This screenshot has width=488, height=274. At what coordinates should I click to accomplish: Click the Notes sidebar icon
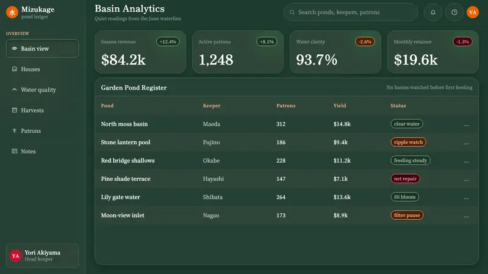pos(14,151)
